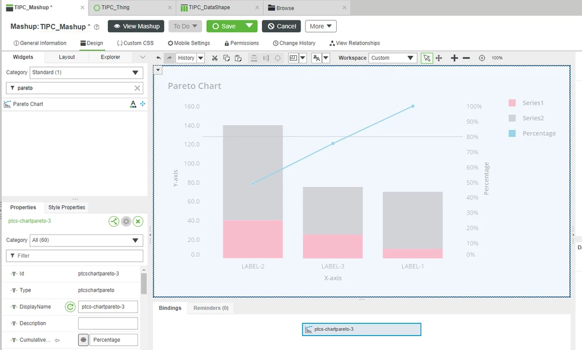
Task: Zoom out with the minus icon
Action: click(x=467, y=58)
